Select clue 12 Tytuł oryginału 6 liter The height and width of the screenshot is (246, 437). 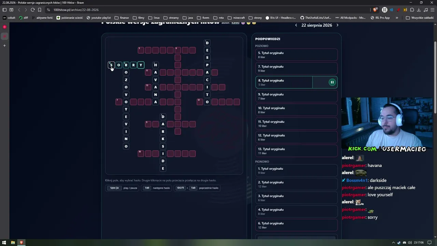[296, 137]
